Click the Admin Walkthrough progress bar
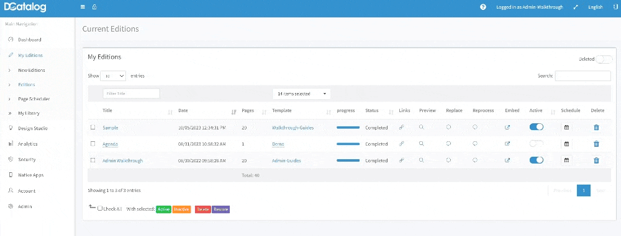The image size is (621, 236). [348, 160]
